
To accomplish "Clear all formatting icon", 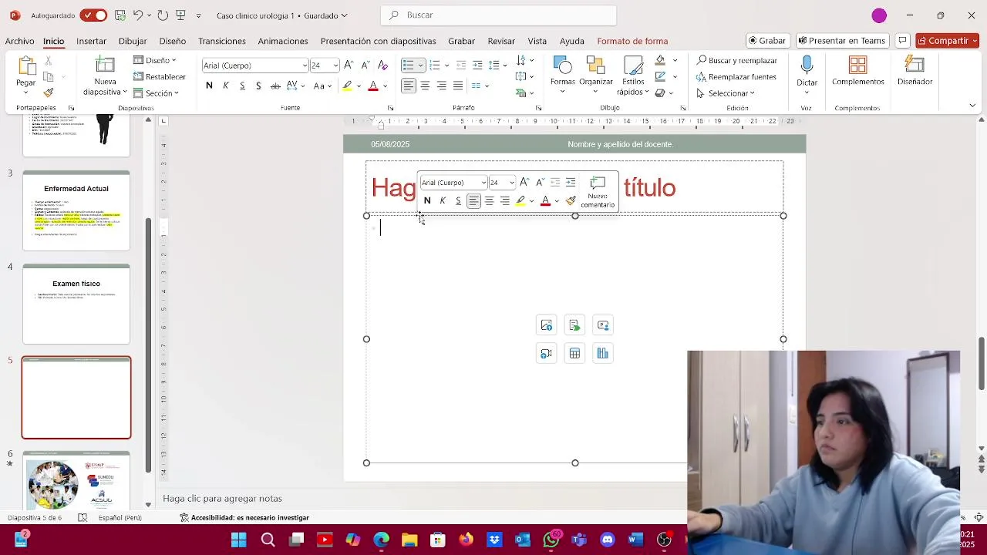I will click(383, 66).
